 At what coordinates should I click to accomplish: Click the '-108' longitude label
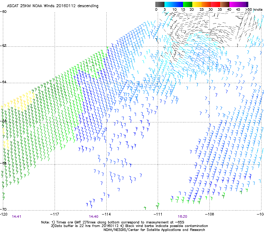pyautogui.click(x=209, y=214)
